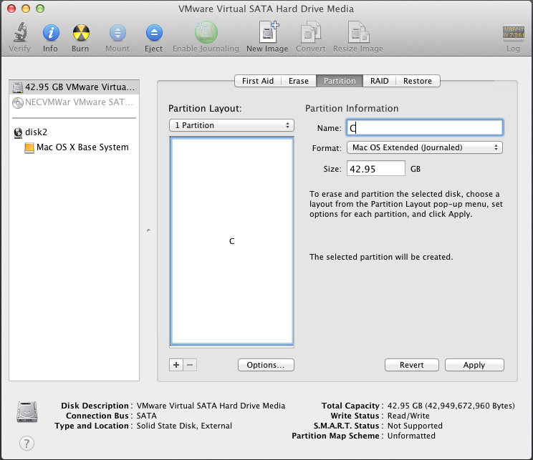Click the Apply button
The height and width of the screenshot is (460, 533).
point(474,365)
